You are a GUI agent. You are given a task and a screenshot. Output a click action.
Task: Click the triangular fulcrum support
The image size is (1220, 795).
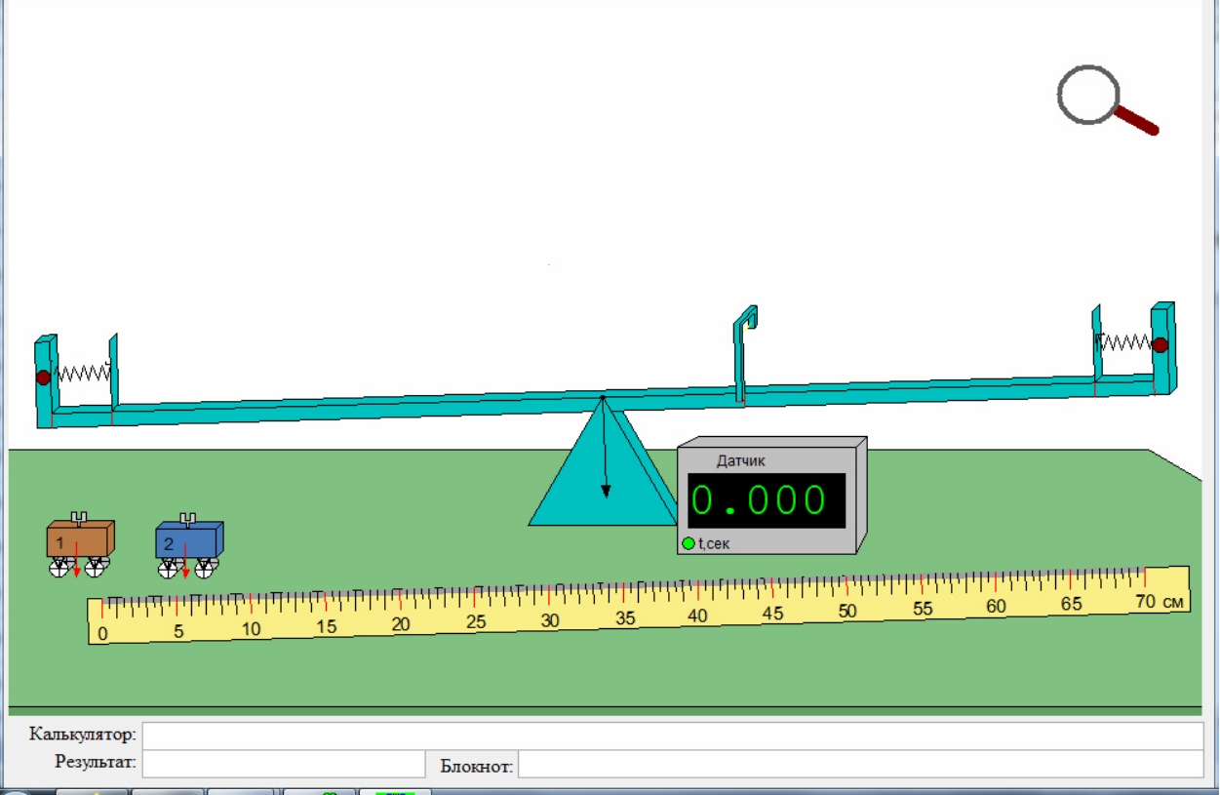pyautogui.click(x=603, y=460)
